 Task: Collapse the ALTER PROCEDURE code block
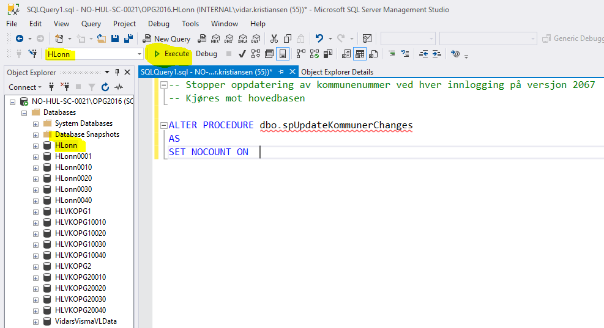click(164, 125)
